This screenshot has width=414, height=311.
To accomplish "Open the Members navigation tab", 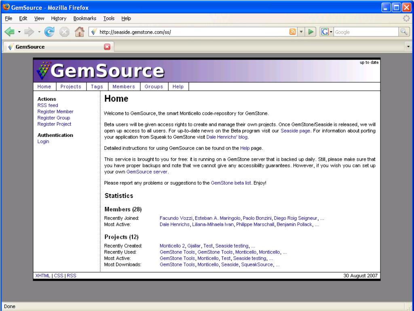I will pyautogui.click(x=124, y=87).
